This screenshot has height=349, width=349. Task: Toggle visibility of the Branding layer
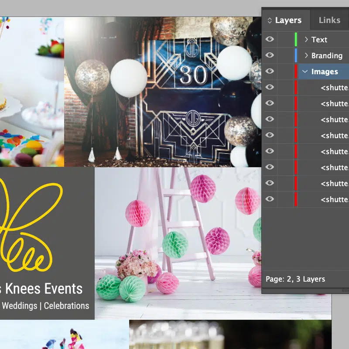point(270,55)
